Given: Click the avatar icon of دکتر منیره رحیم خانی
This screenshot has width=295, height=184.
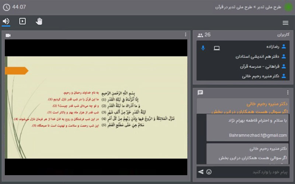Looking at the screenshot, I should point(284,76).
